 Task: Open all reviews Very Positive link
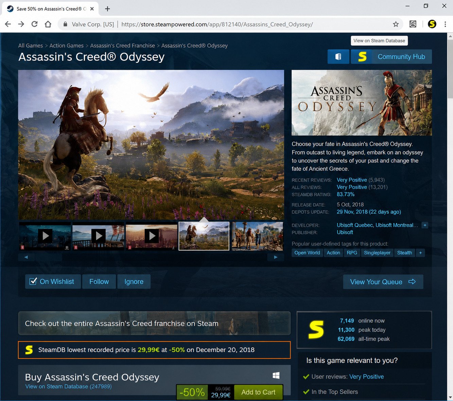pyautogui.click(x=352, y=187)
